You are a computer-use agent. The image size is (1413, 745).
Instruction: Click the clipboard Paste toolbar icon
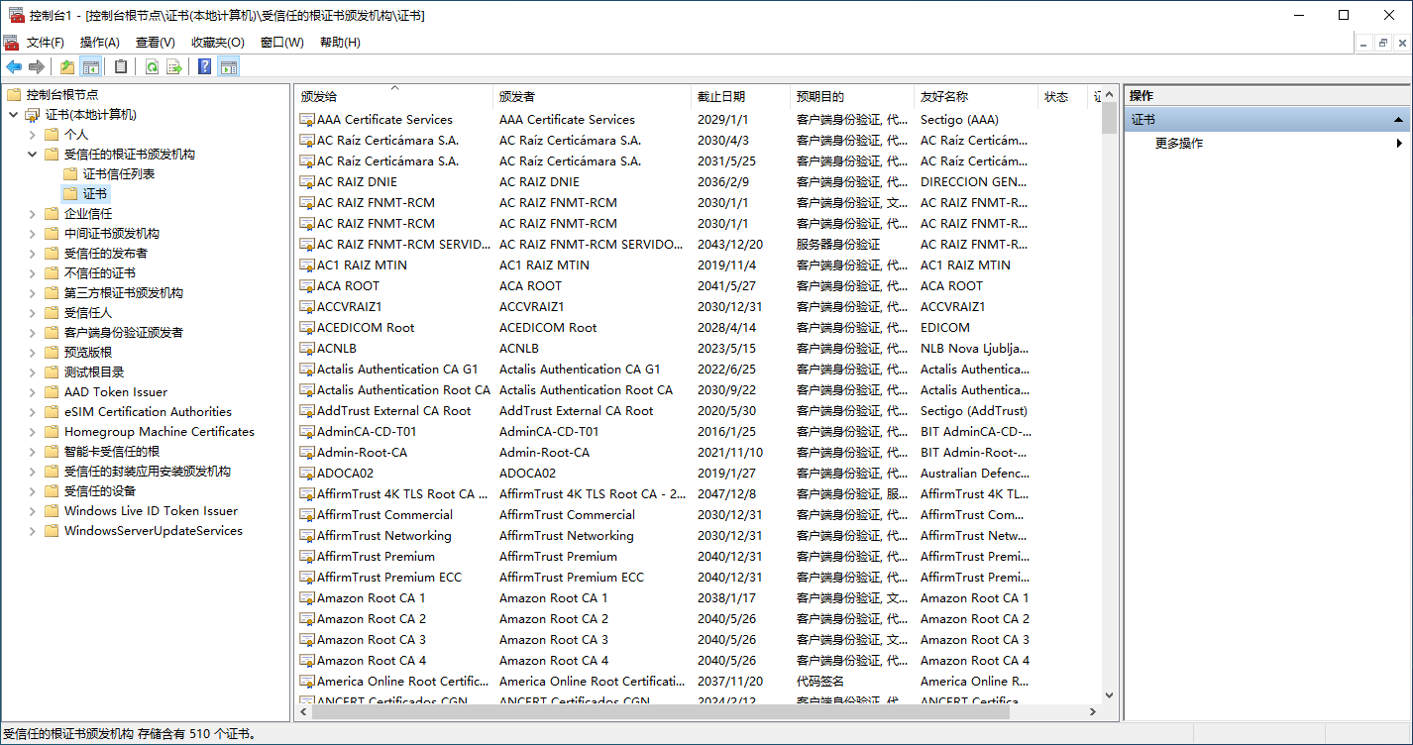[x=121, y=66]
